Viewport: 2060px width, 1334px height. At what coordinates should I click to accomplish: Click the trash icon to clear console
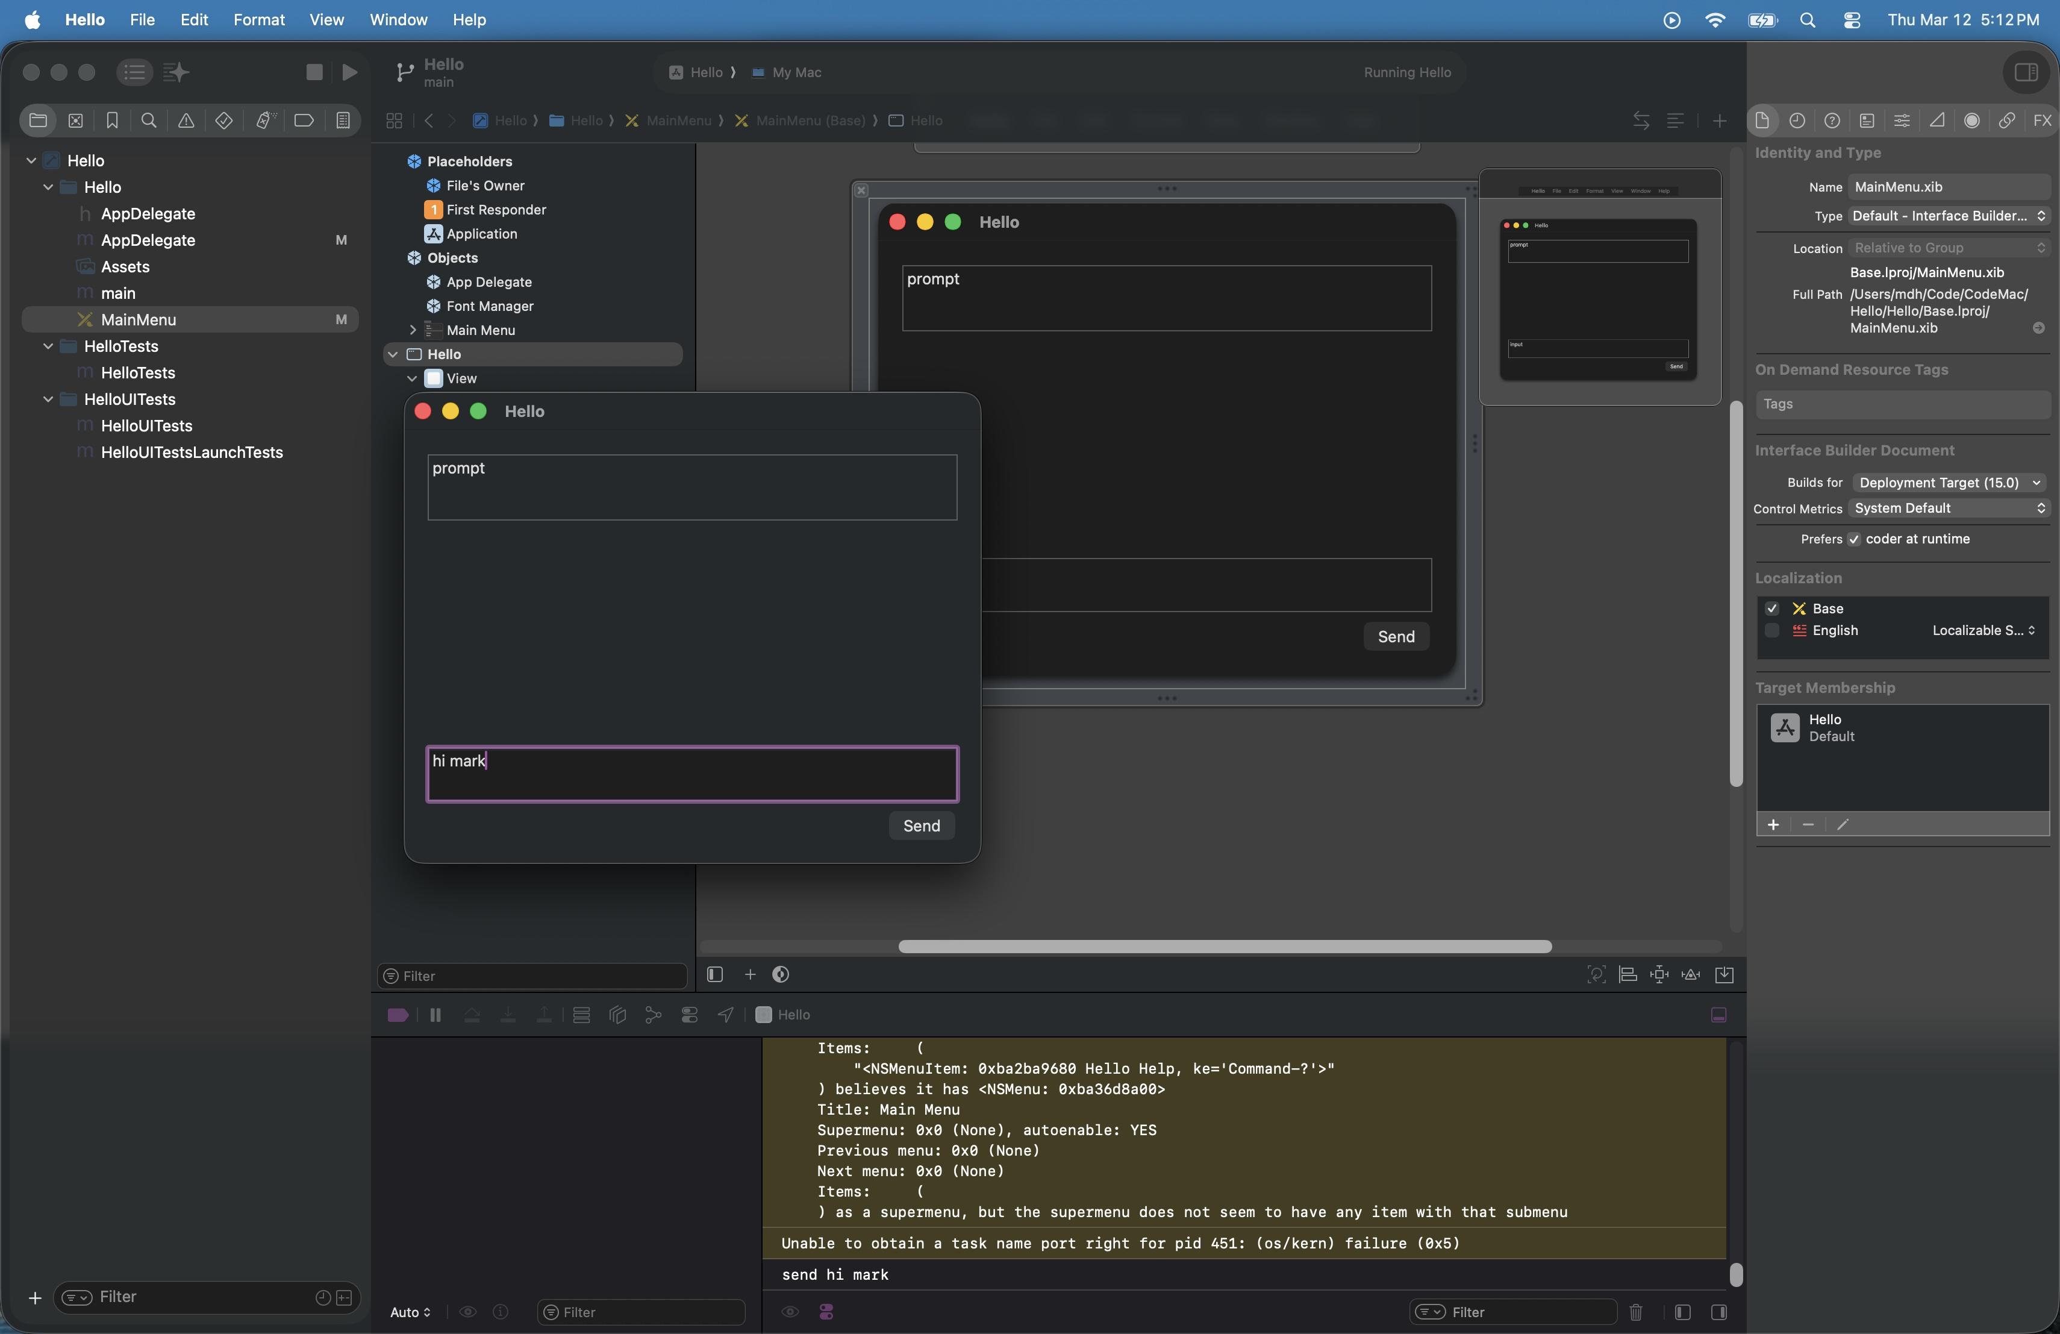click(x=1635, y=1312)
